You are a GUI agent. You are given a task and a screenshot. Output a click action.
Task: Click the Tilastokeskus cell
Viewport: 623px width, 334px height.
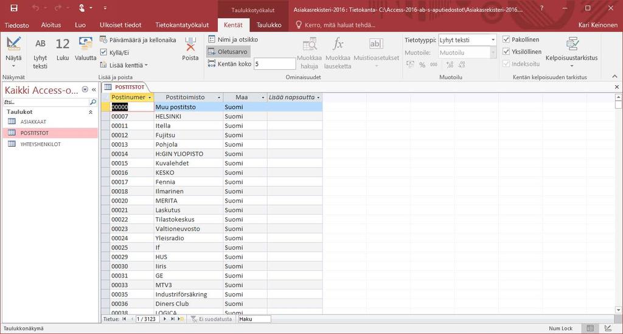coord(189,219)
